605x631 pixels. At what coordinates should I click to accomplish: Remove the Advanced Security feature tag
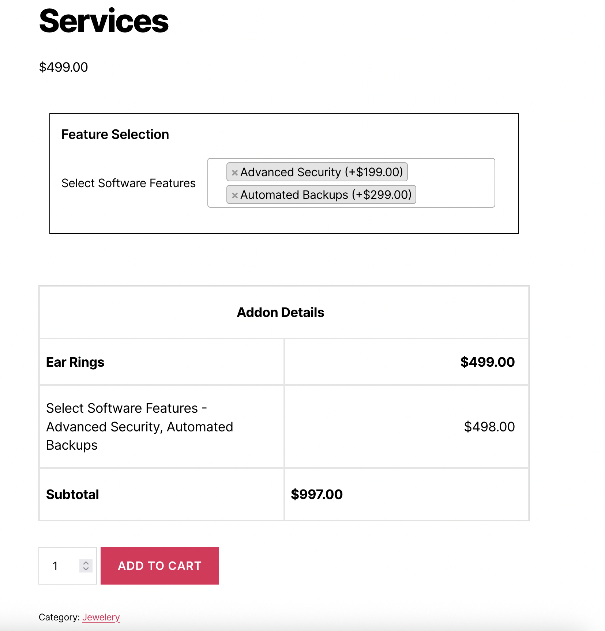(x=235, y=173)
